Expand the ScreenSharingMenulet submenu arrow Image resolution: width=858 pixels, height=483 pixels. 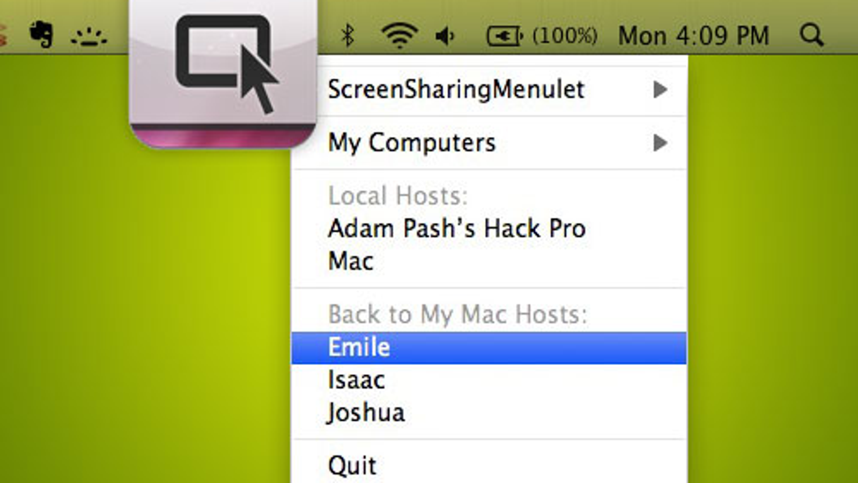point(660,89)
